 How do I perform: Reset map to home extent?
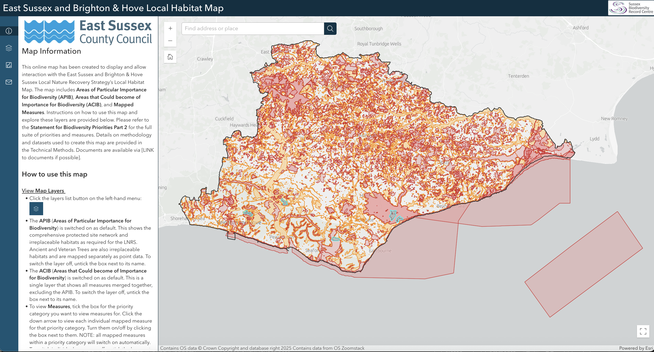170,57
